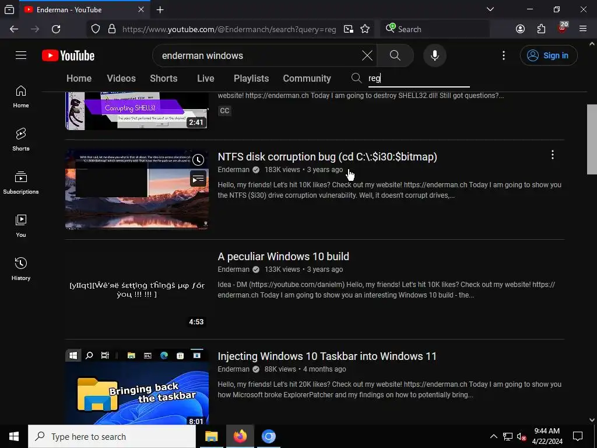Switch to the channel Live tab
Viewport: 597px width, 448px height.
tap(206, 79)
